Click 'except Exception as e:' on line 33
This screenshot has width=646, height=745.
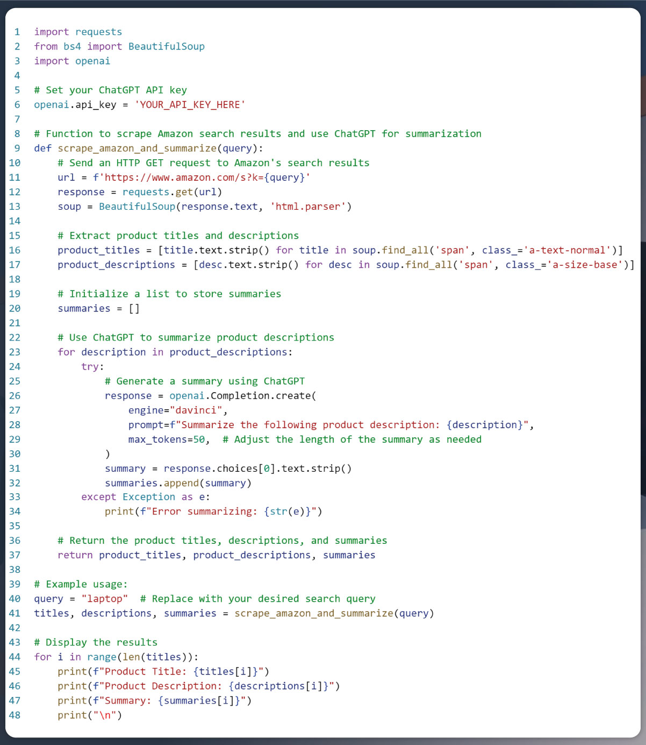(146, 496)
